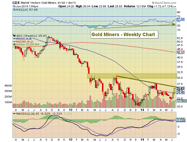Click the RSI value tag '57.05'
187x142 pixels.
180,19
